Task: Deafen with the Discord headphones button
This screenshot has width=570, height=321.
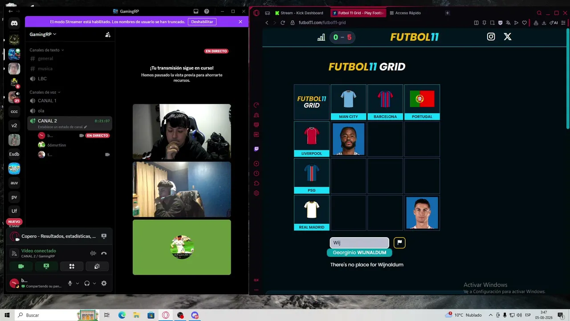Action: coord(87,283)
